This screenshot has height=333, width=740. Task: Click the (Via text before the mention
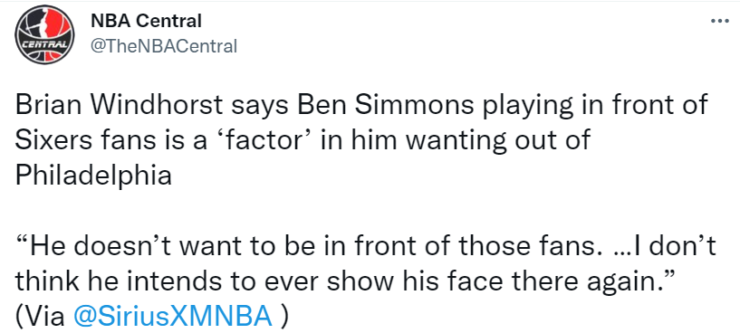tap(41, 317)
